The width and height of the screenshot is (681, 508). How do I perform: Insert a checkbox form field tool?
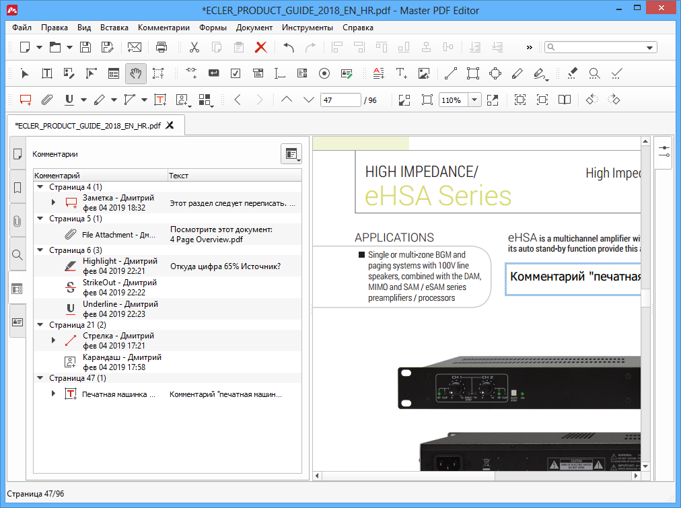(x=236, y=74)
